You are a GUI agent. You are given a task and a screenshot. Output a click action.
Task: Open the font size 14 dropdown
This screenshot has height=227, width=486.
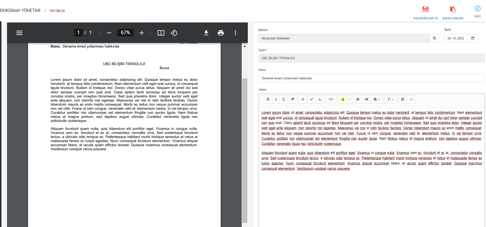coord(331,99)
